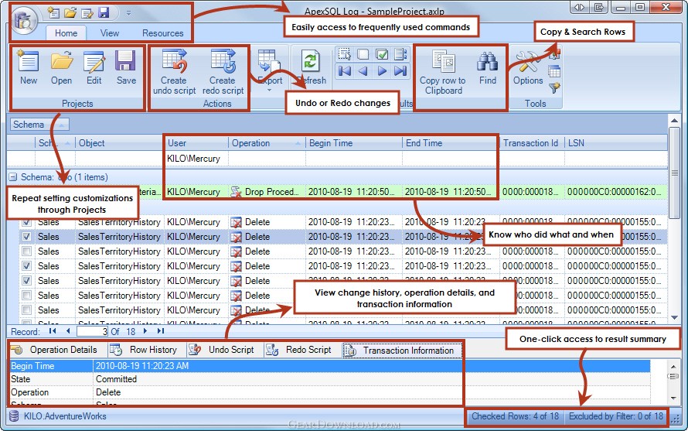
Task: Click New project icon in quick access toolbar
Action: pyautogui.click(x=53, y=12)
